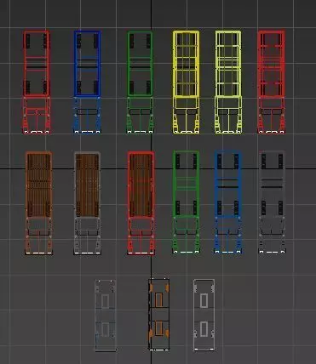Select the red caged truck next to pale yellow one
The height and width of the screenshot is (364, 316).
click(x=272, y=82)
